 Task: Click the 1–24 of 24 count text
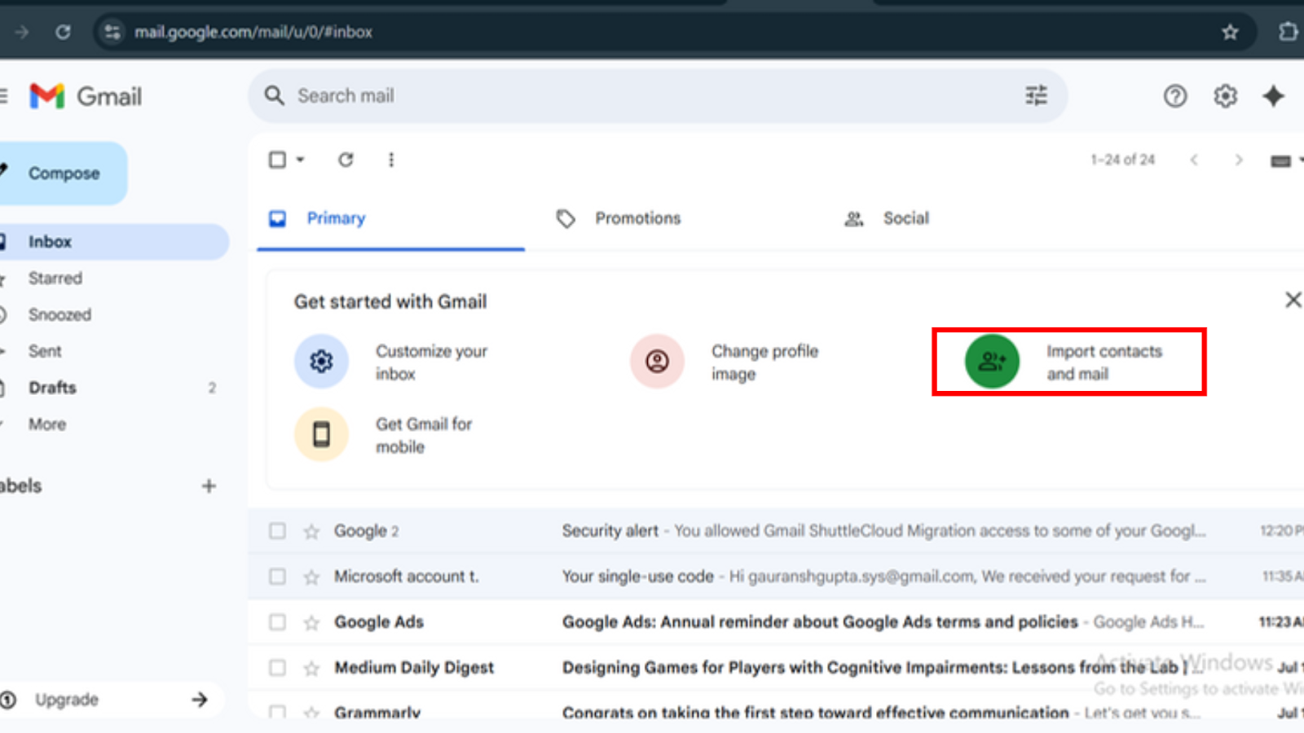coord(1123,160)
